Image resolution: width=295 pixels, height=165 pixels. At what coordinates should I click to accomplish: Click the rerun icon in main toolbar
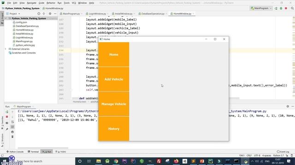[276, 8]
